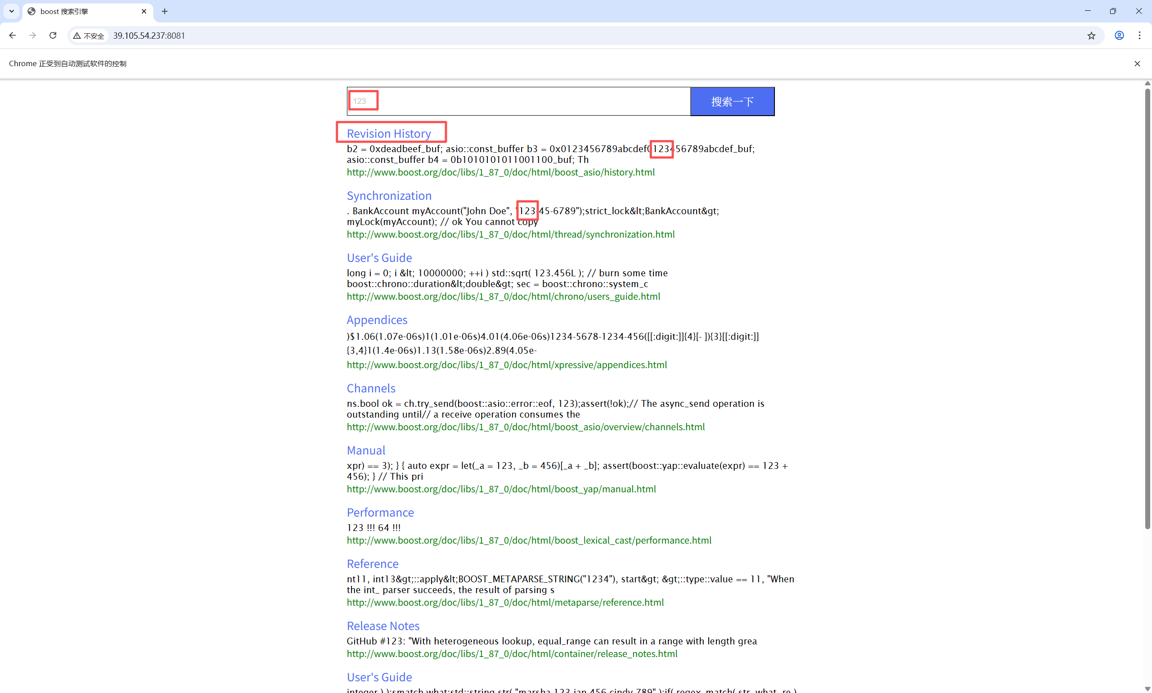Viewport: 1152px width, 693px height.
Task: Open the Appendices result title
Action: pyautogui.click(x=377, y=320)
